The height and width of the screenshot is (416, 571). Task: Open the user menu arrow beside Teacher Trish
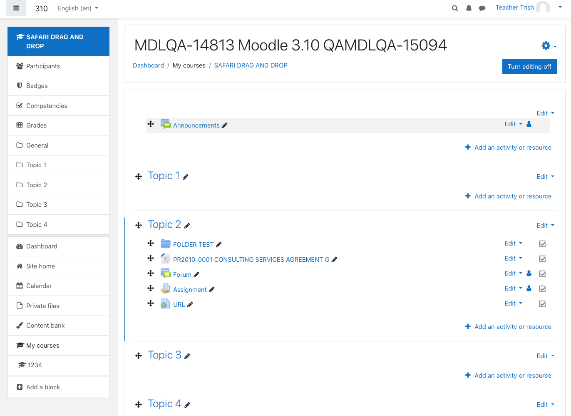(x=560, y=8)
